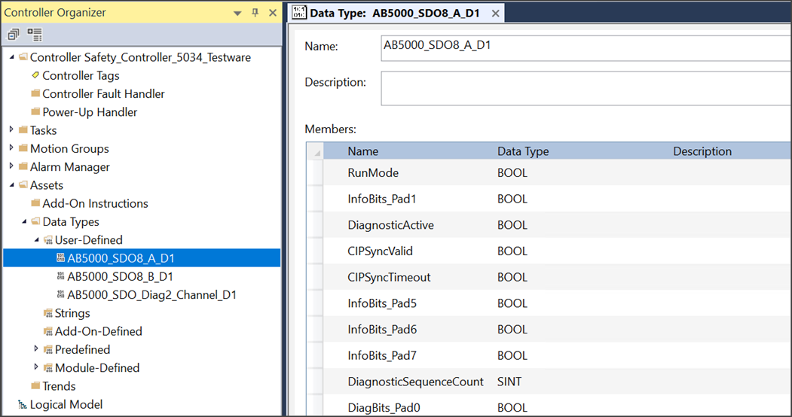Image resolution: width=792 pixels, height=417 pixels.
Task: Select AB5000_SDO_Diag2_Channel_D1 in the tree
Action: (x=151, y=295)
